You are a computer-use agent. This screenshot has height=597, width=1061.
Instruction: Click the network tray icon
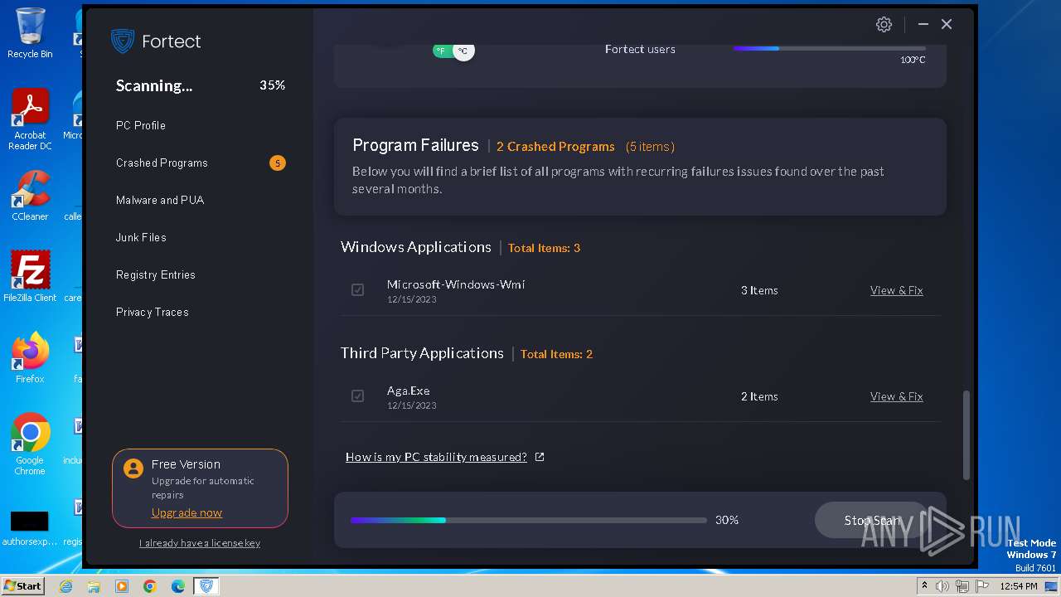tap(962, 586)
